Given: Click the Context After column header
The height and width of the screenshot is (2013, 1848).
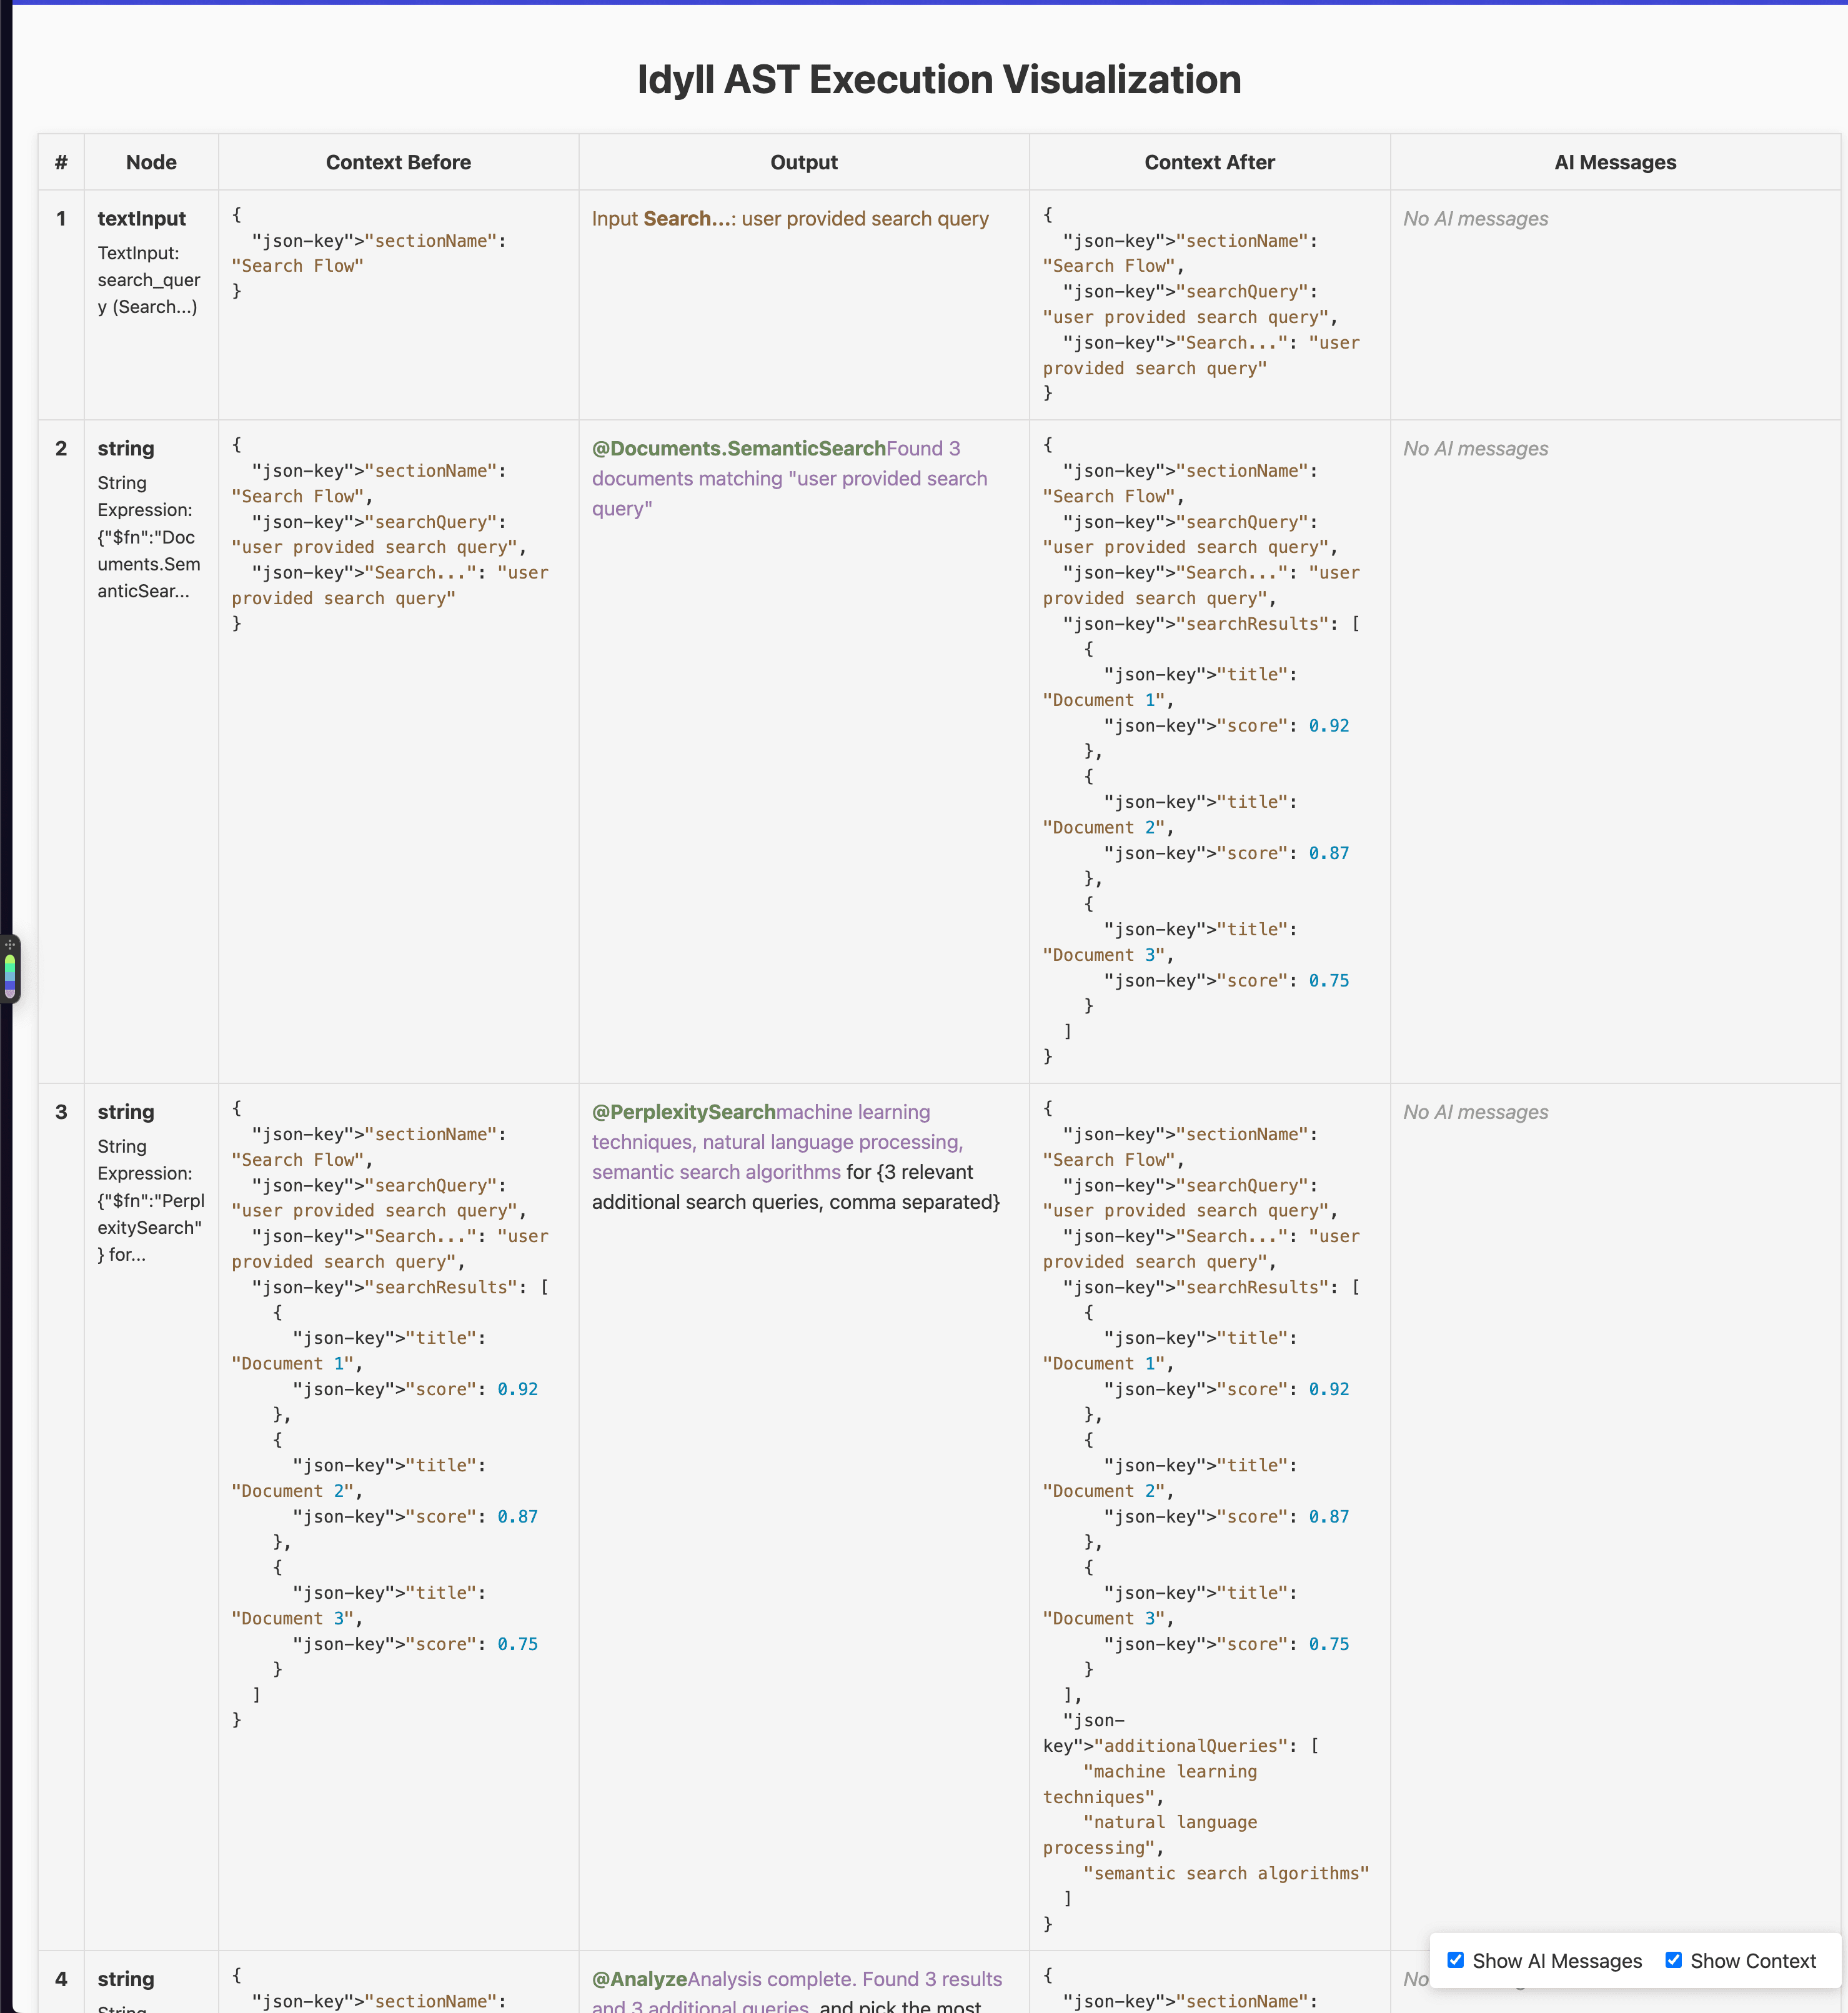Looking at the screenshot, I should tap(1209, 162).
